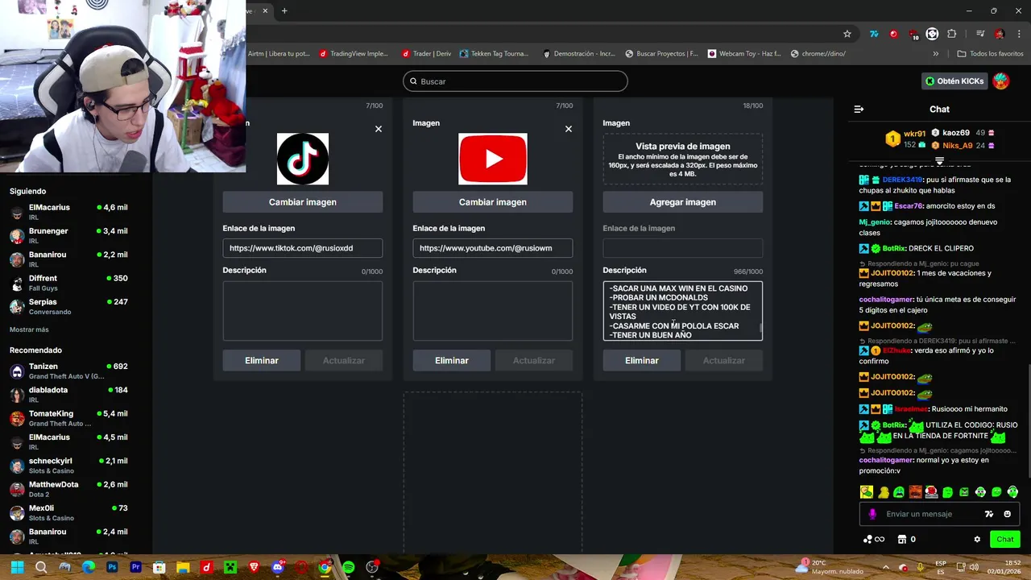Open Webcam Toy bookmark
The height and width of the screenshot is (580, 1031).
pyautogui.click(x=744, y=54)
